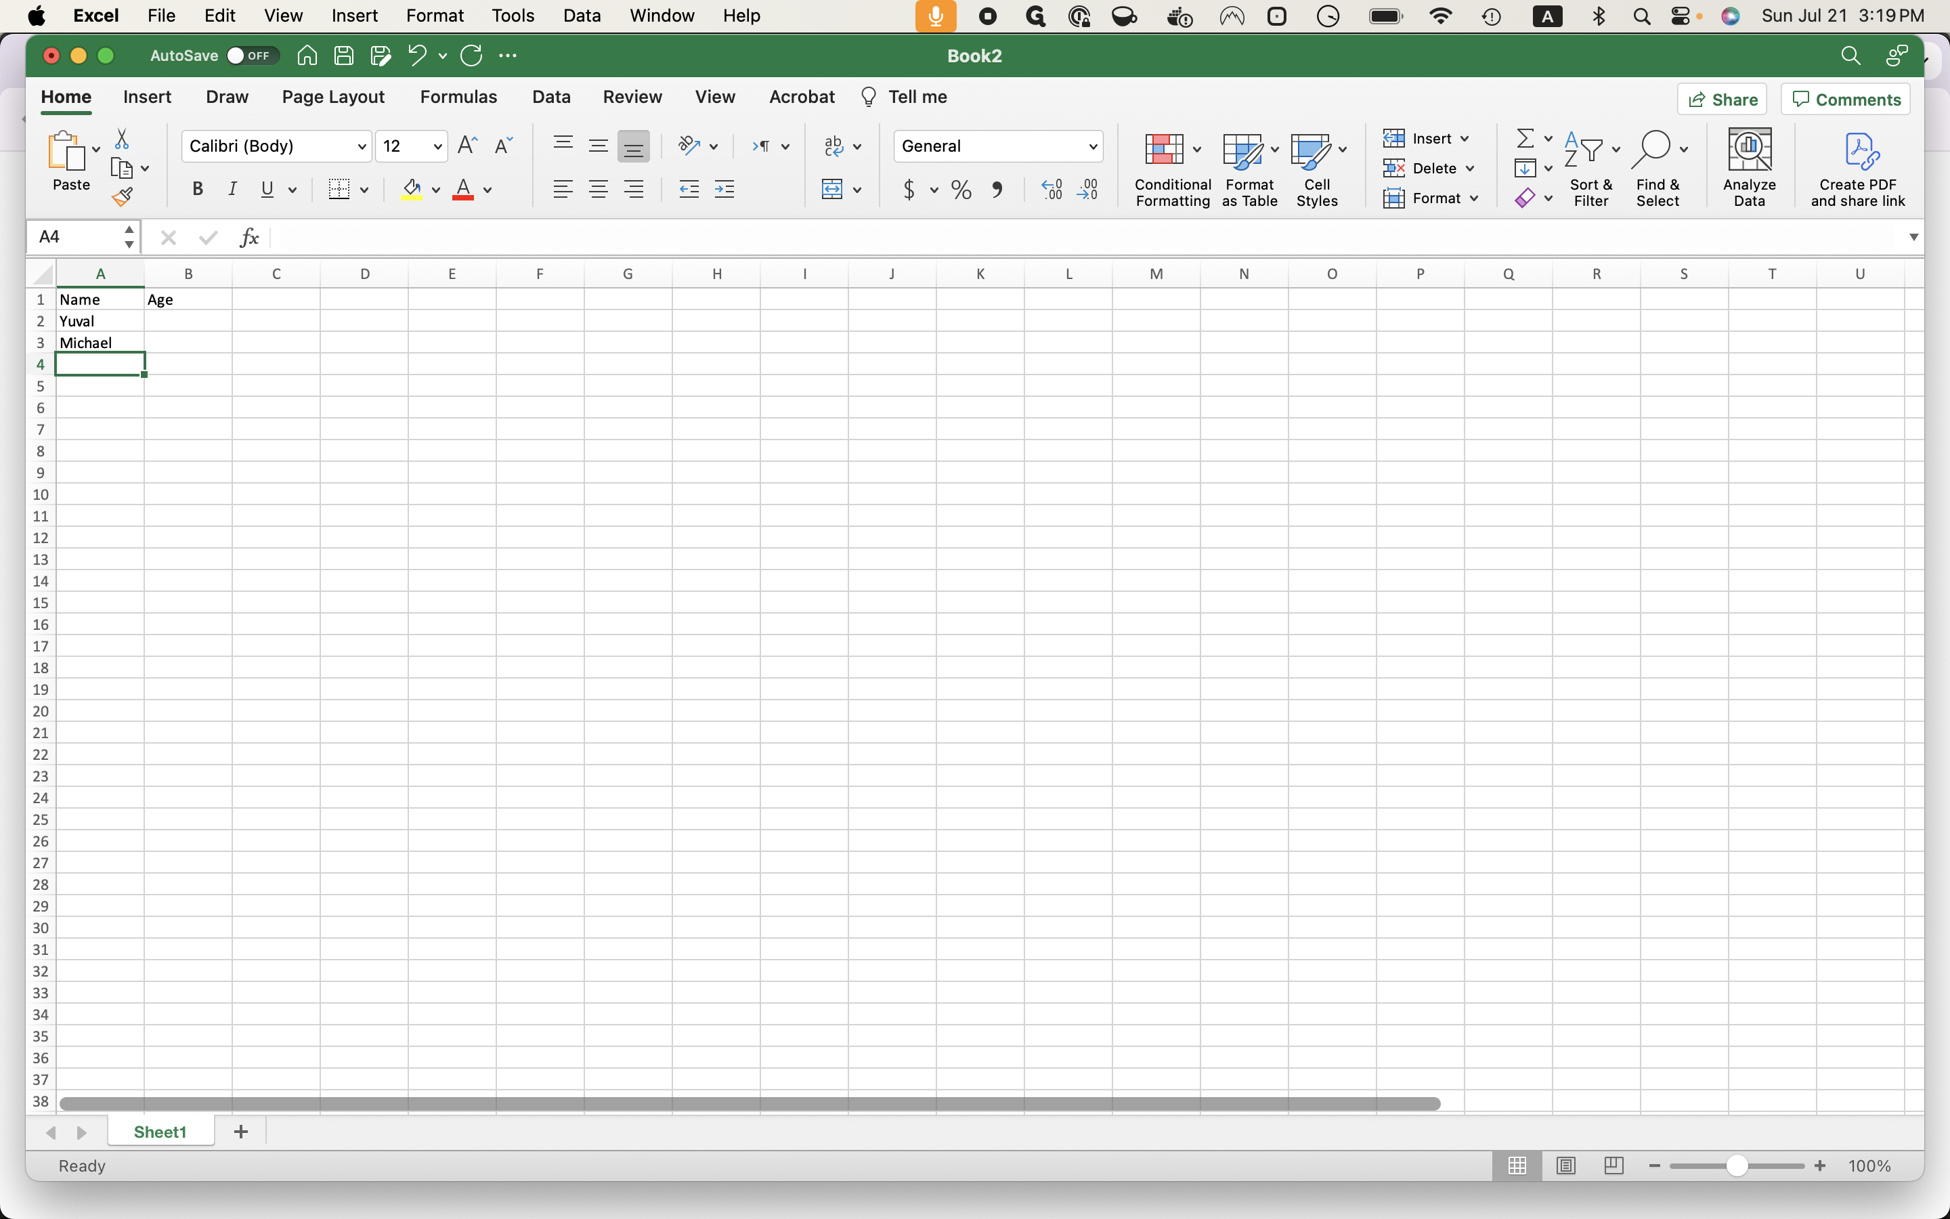Toggle the AutoSave switch

(251, 56)
